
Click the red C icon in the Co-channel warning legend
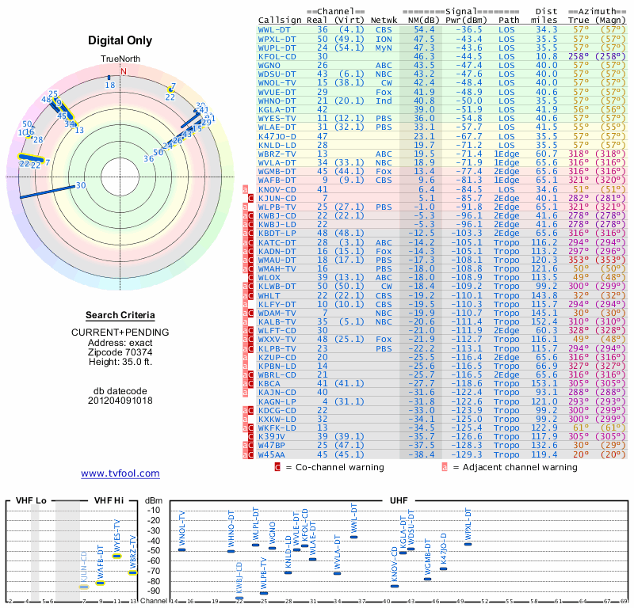277,467
